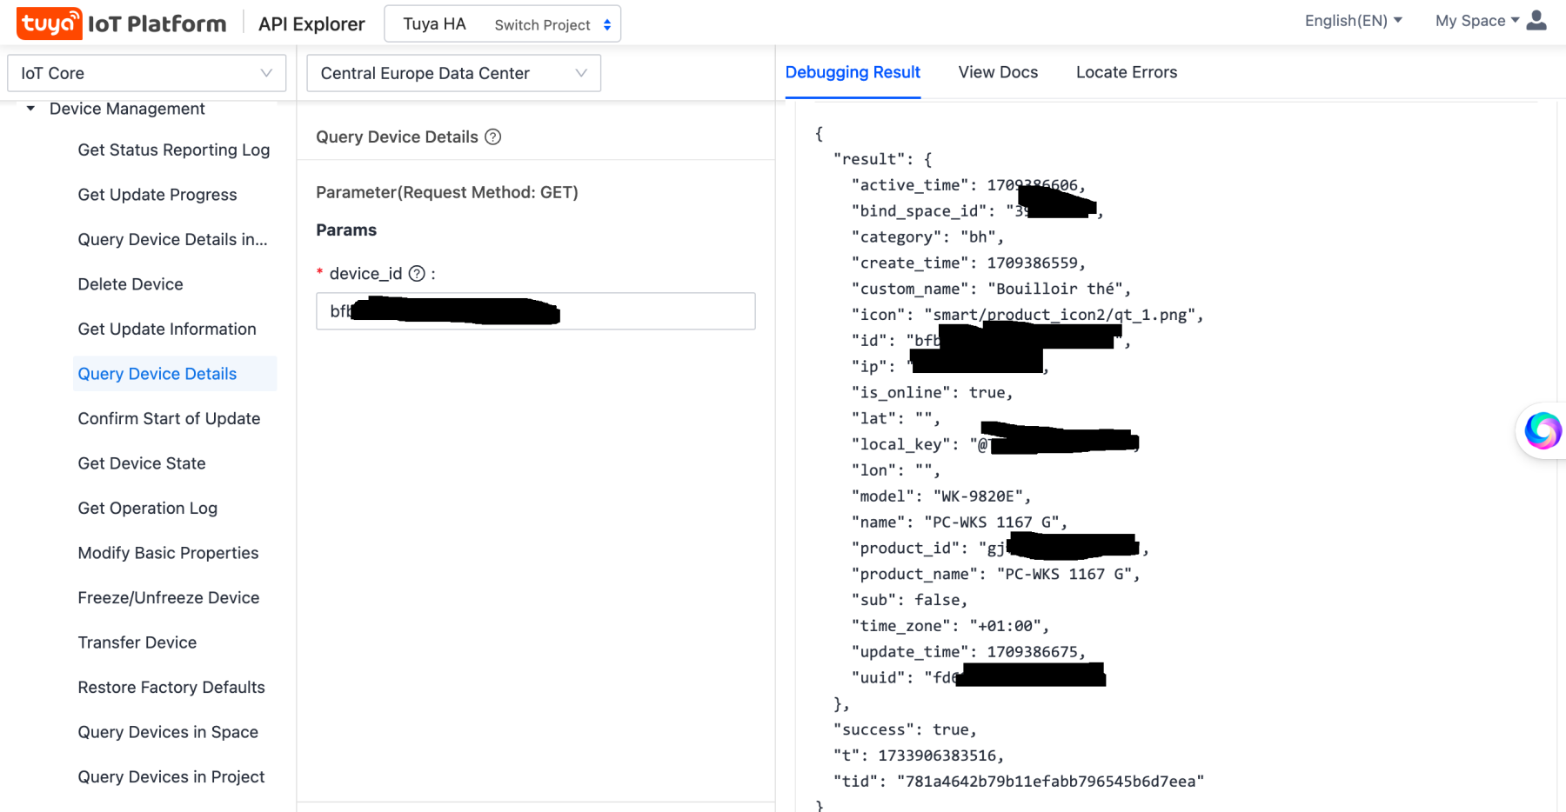1566x812 pixels.
Task: Click the "category": "bh" line
Action: (927, 237)
